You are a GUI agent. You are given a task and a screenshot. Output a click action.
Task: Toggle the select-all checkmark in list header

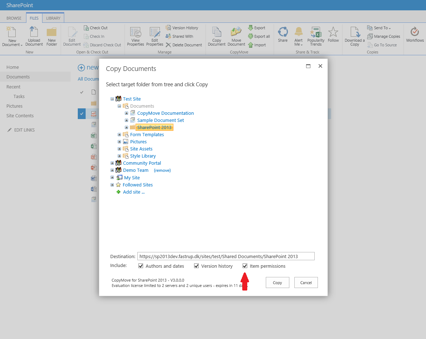click(x=81, y=92)
